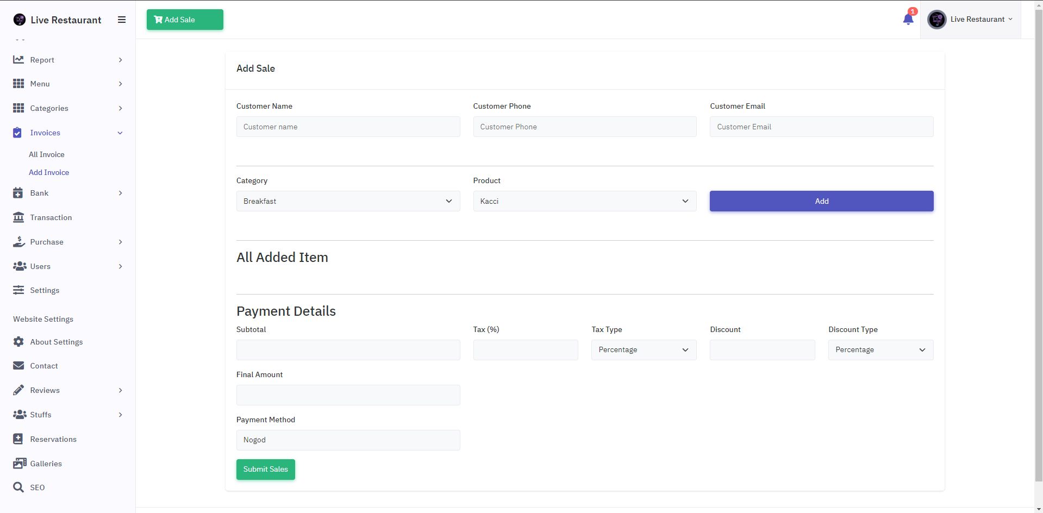Screen dimensions: 1043x513
Task: Click the Contact envelope icon
Action: click(x=18, y=366)
